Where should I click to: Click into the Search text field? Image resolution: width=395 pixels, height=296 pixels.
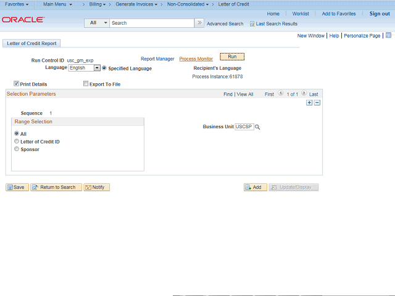152,23
